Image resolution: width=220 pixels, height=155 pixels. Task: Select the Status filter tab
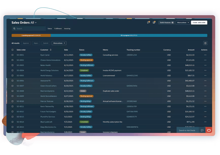[50, 29]
